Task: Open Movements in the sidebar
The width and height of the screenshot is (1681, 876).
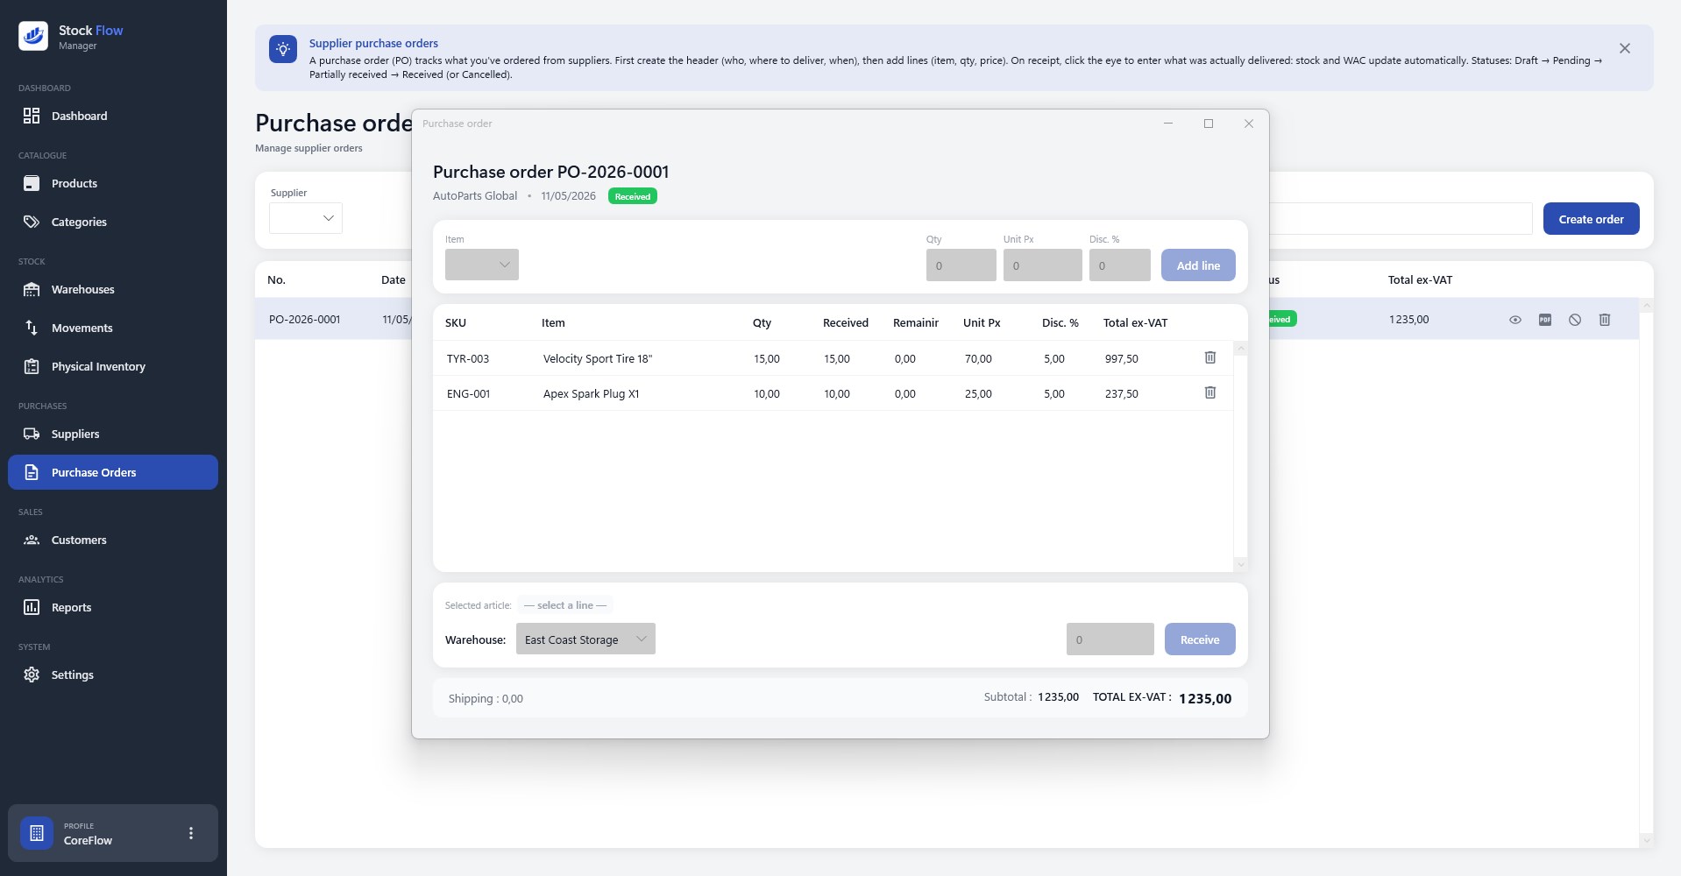Action: click(x=113, y=328)
